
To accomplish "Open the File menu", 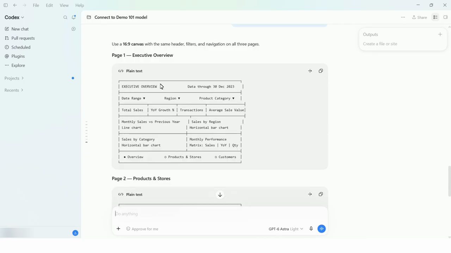I will [36, 5].
